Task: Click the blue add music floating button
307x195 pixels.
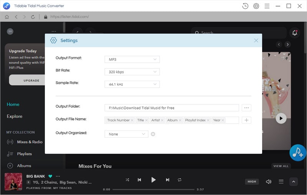Action: coord(298,153)
